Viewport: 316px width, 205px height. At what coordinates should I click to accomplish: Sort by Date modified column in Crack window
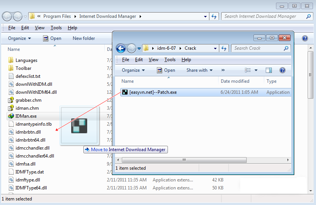pyautogui.click(x=235, y=81)
